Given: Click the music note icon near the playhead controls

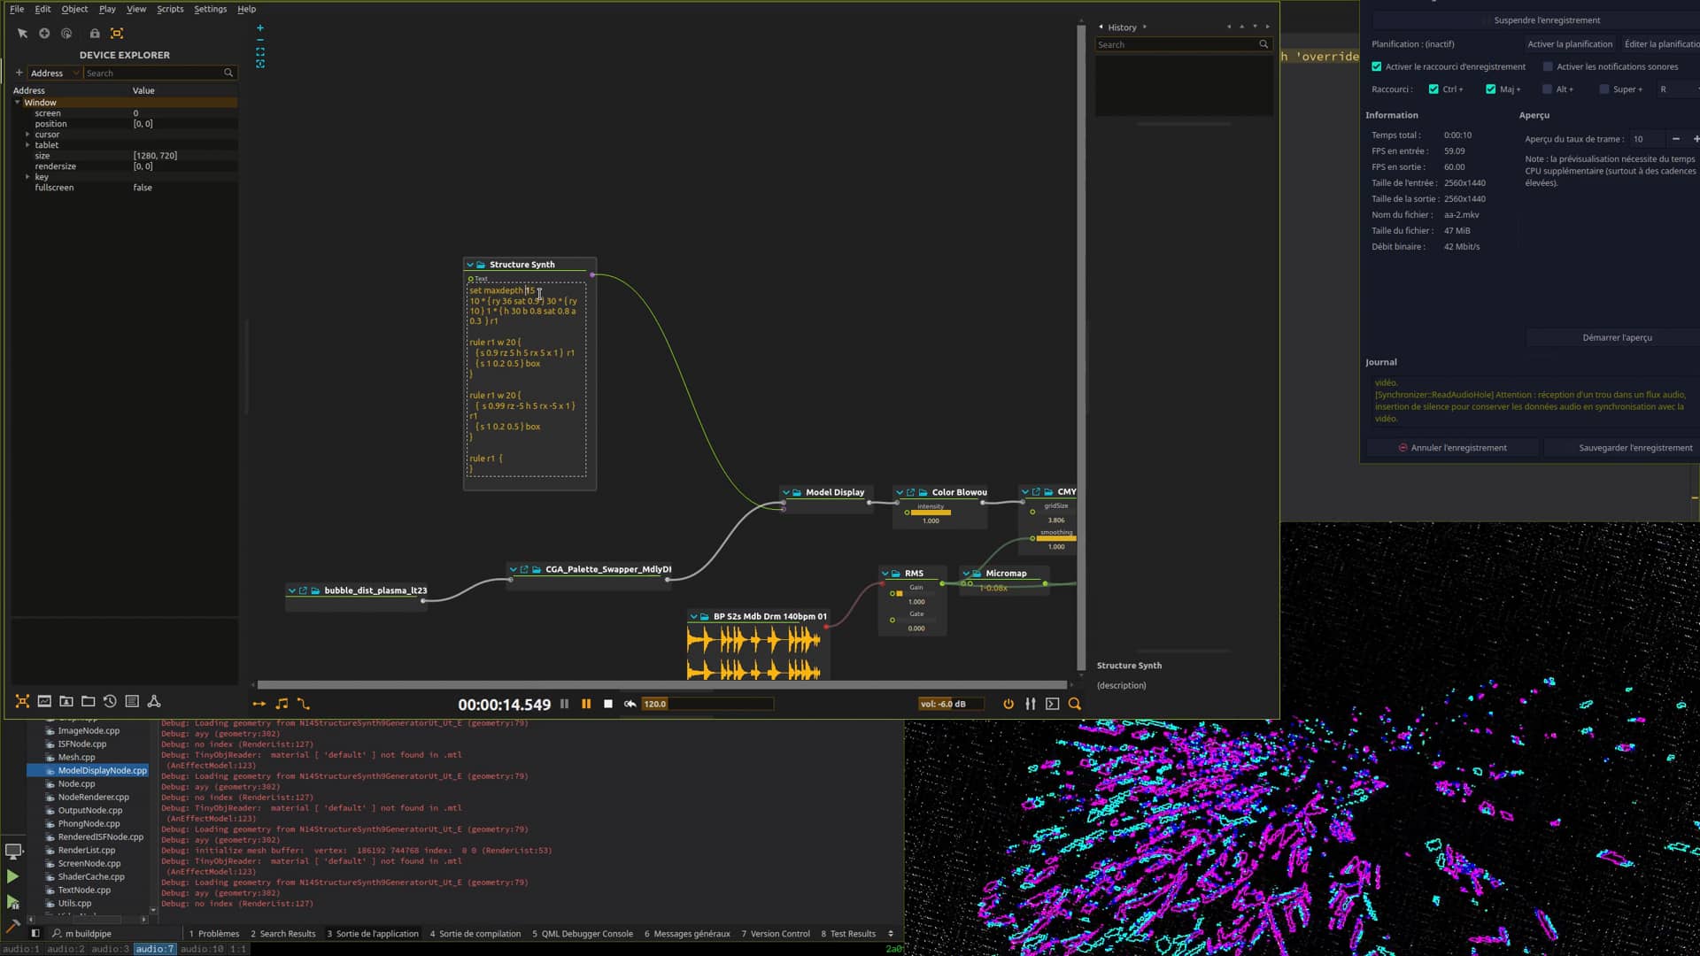Looking at the screenshot, I should tap(282, 704).
